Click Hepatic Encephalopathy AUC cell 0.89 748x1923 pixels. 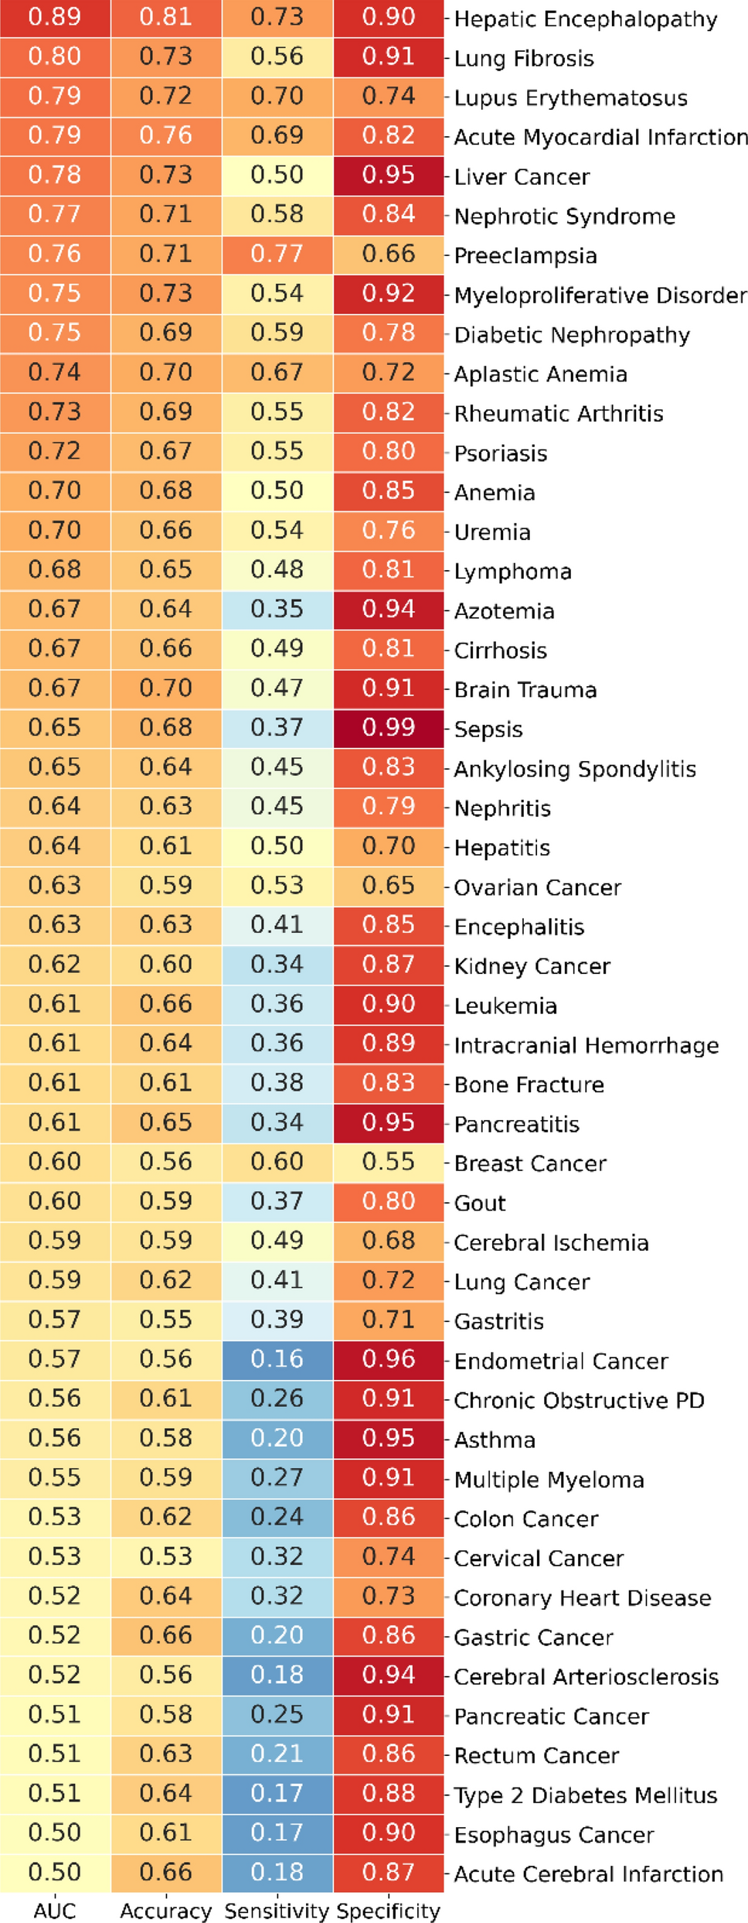click(x=55, y=17)
